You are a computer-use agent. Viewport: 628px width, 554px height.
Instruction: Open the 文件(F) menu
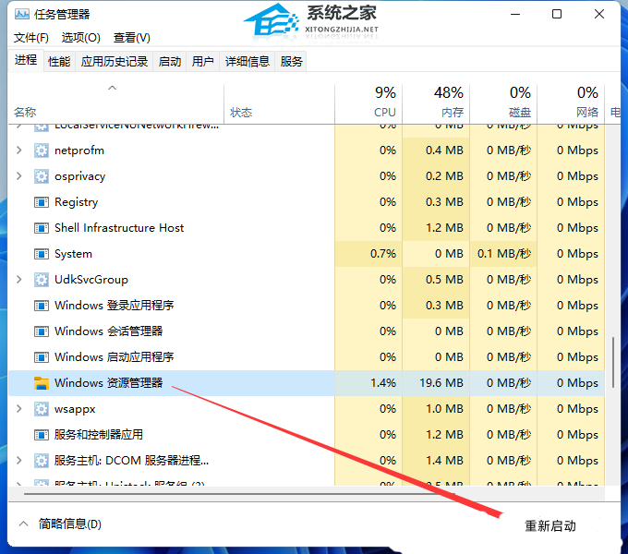point(31,37)
